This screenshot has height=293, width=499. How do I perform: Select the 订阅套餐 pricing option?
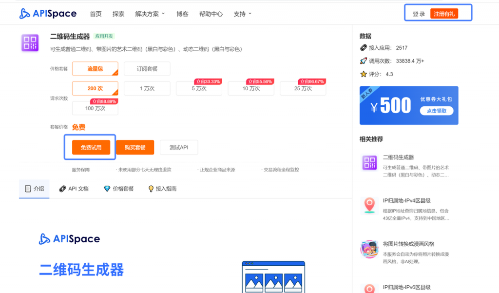point(147,69)
